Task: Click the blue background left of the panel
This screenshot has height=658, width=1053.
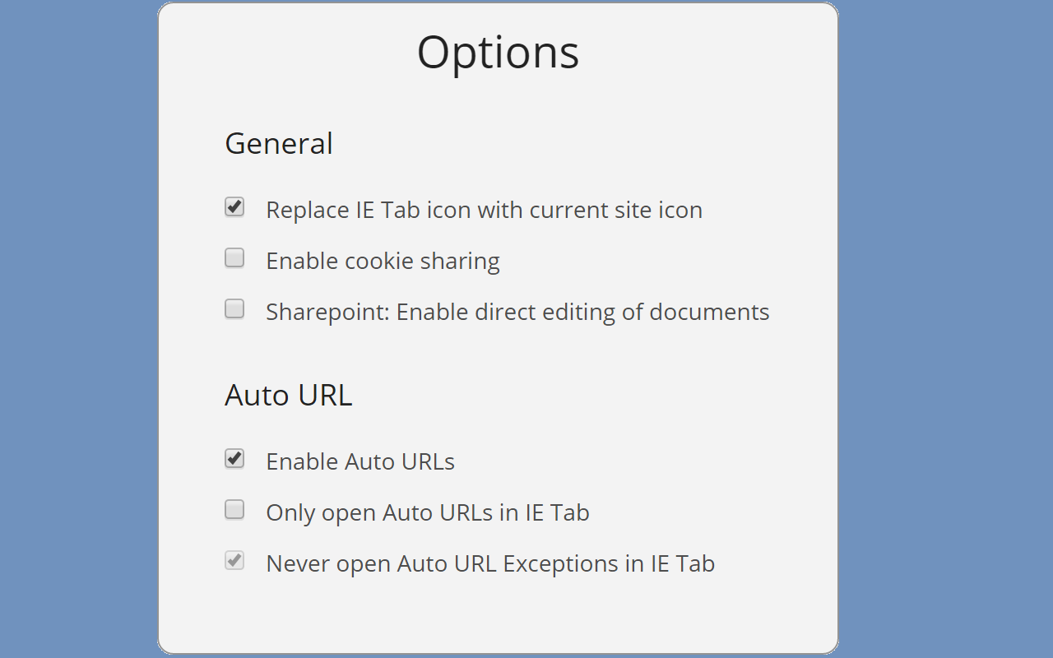Action: [78, 329]
